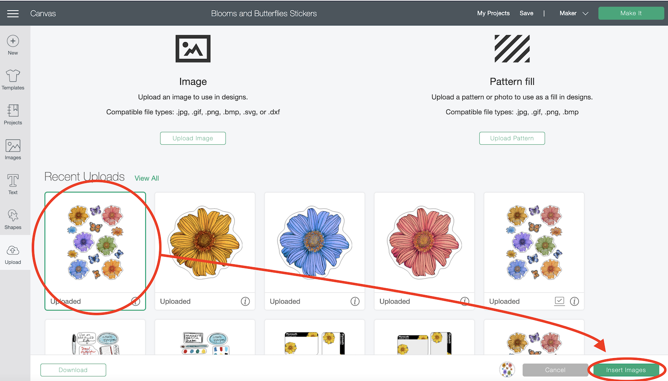This screenshot has width=668, height=381.
Task: Show info for the blue flower upload
Action: click(355, 301)
